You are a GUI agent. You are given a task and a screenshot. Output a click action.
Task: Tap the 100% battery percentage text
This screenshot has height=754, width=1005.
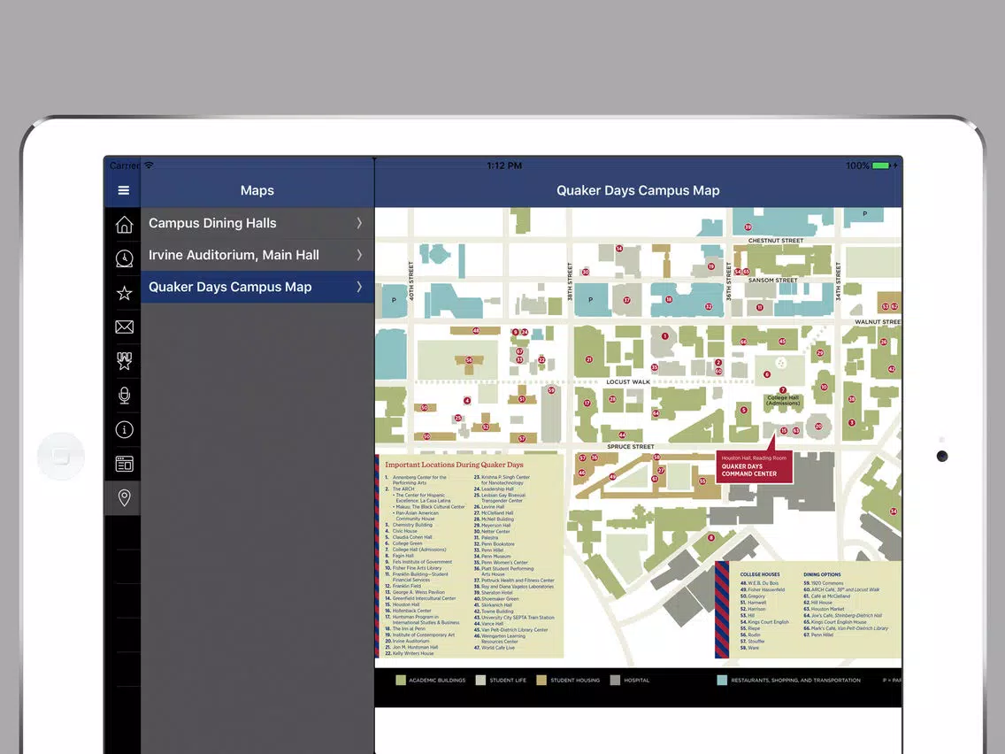pyautogui.click(x=857, y=165)
